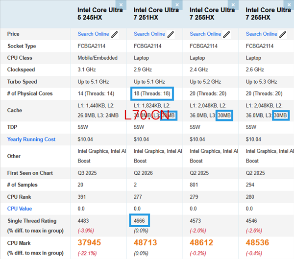Edit price pencil icon for Ultra 7 265HX
This screenshot has height=259, width=294.
283,34
